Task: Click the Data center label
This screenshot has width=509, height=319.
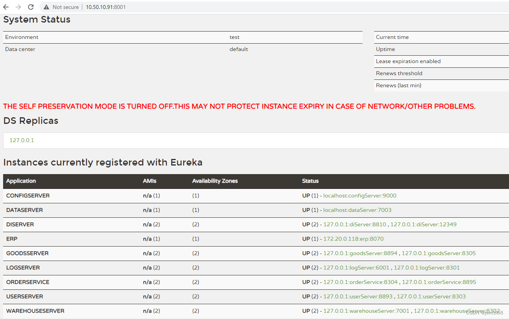Action: (20, 49)
